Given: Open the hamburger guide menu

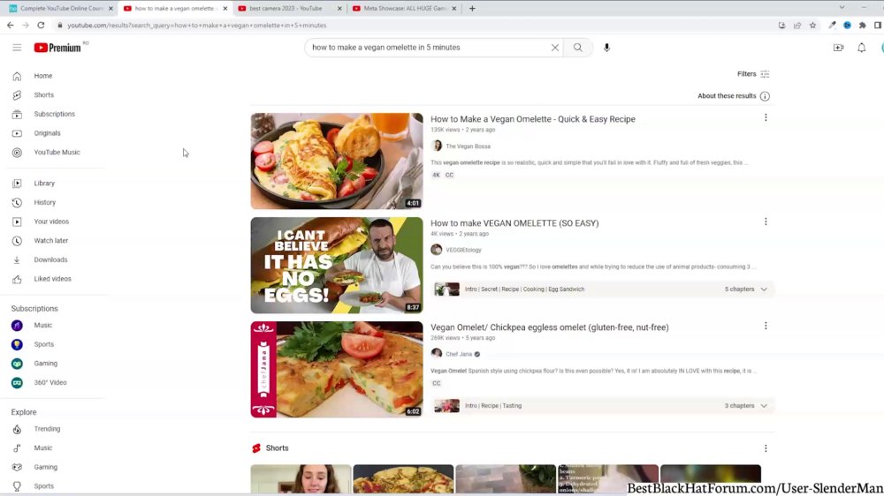Looking at the screenshot, I should coord(17,48).
